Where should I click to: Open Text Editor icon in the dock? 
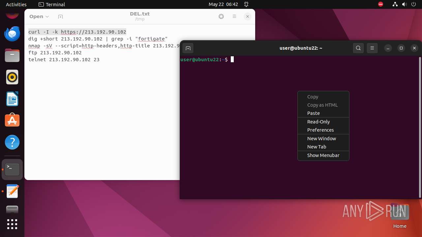click(x=12, y=191)
